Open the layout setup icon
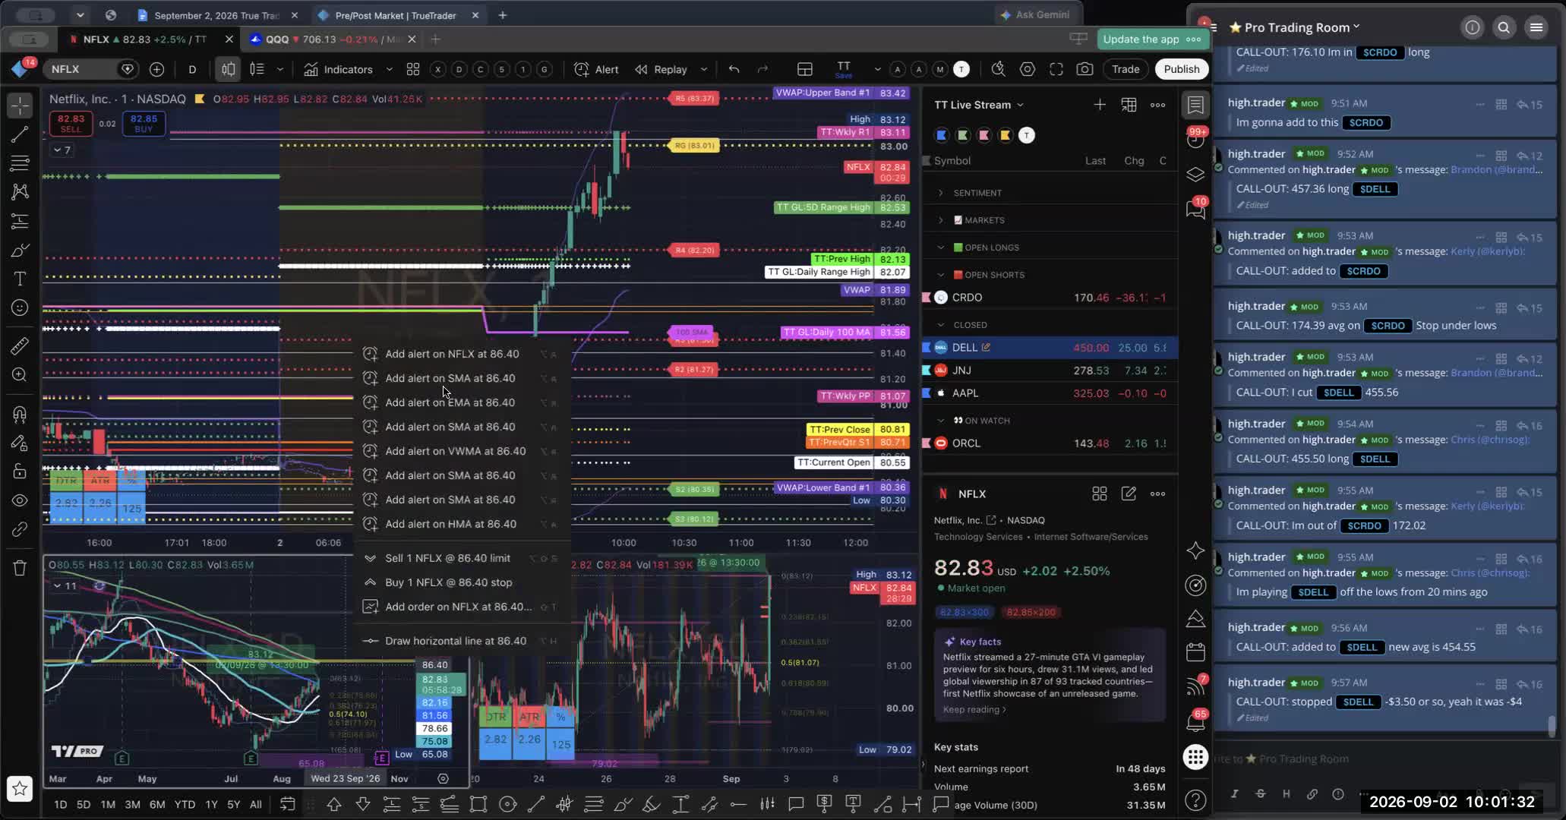The width and height of the screenshot is (1566, 820). click(805, 69)
